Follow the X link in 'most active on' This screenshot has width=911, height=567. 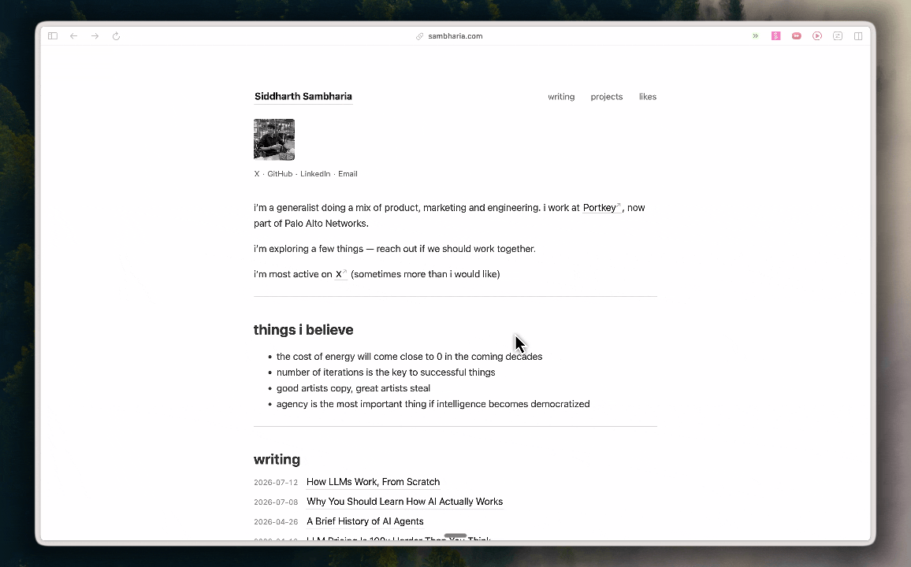point(341,274)
